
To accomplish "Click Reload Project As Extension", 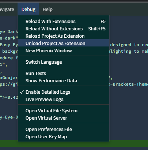I will coord(64,36).
